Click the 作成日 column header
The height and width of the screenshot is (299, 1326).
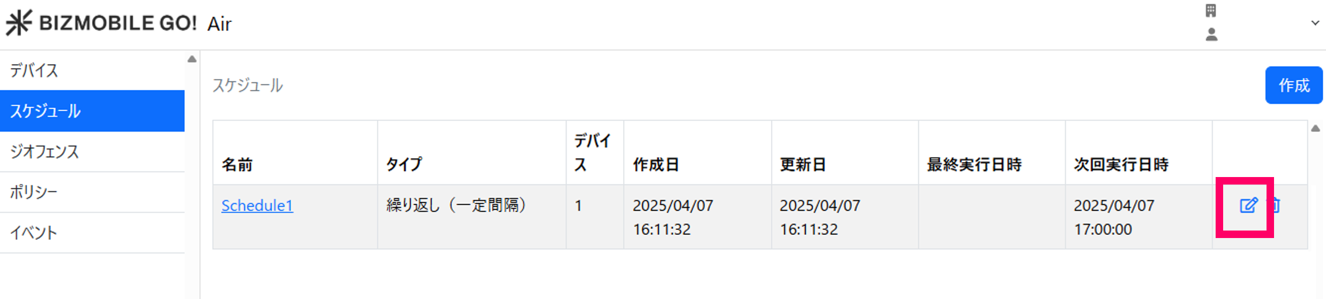click(x=656, y=164)
